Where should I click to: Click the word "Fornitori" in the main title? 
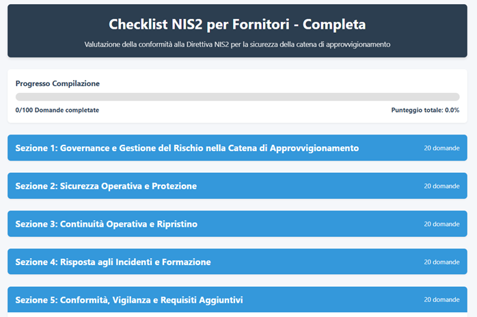262,25
